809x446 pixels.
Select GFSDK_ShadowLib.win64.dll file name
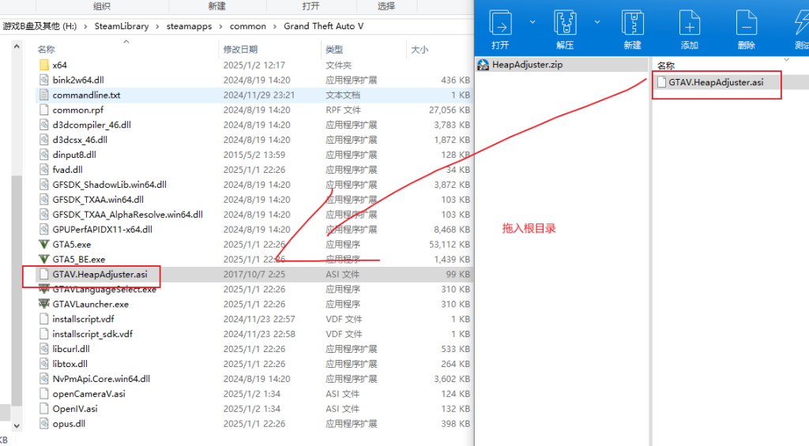(x=109, y=185)
